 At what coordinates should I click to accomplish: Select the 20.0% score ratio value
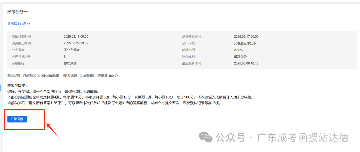pos(239,50)
